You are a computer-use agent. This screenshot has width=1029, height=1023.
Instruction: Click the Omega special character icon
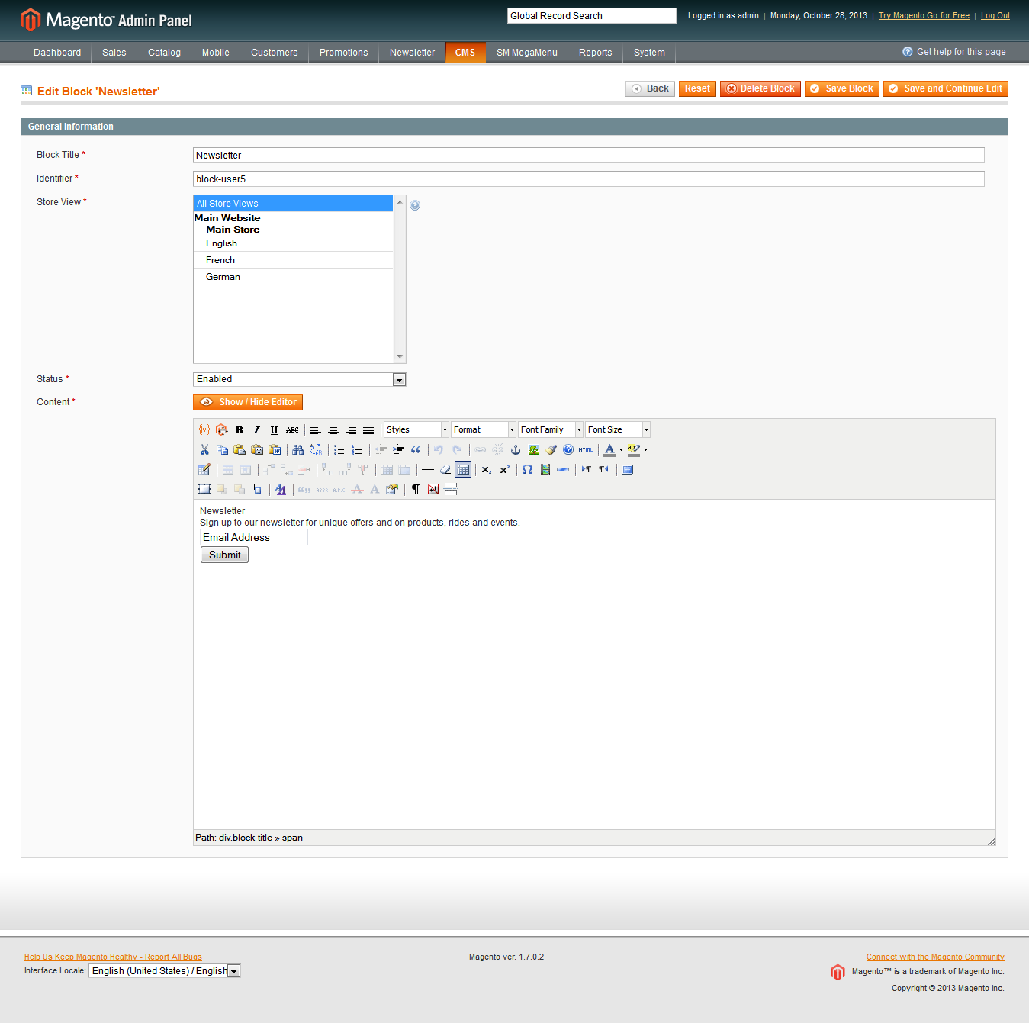527,469
